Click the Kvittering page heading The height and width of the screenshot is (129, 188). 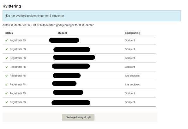[x=12, y=6]
